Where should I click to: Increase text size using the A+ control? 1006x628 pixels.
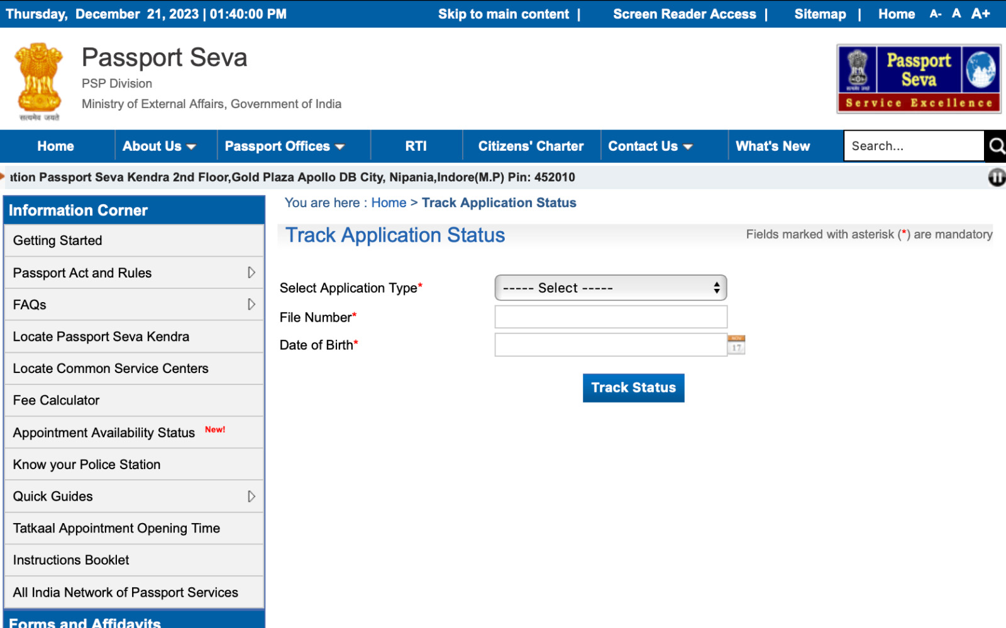pyautogui.click(x=980, y=13)
